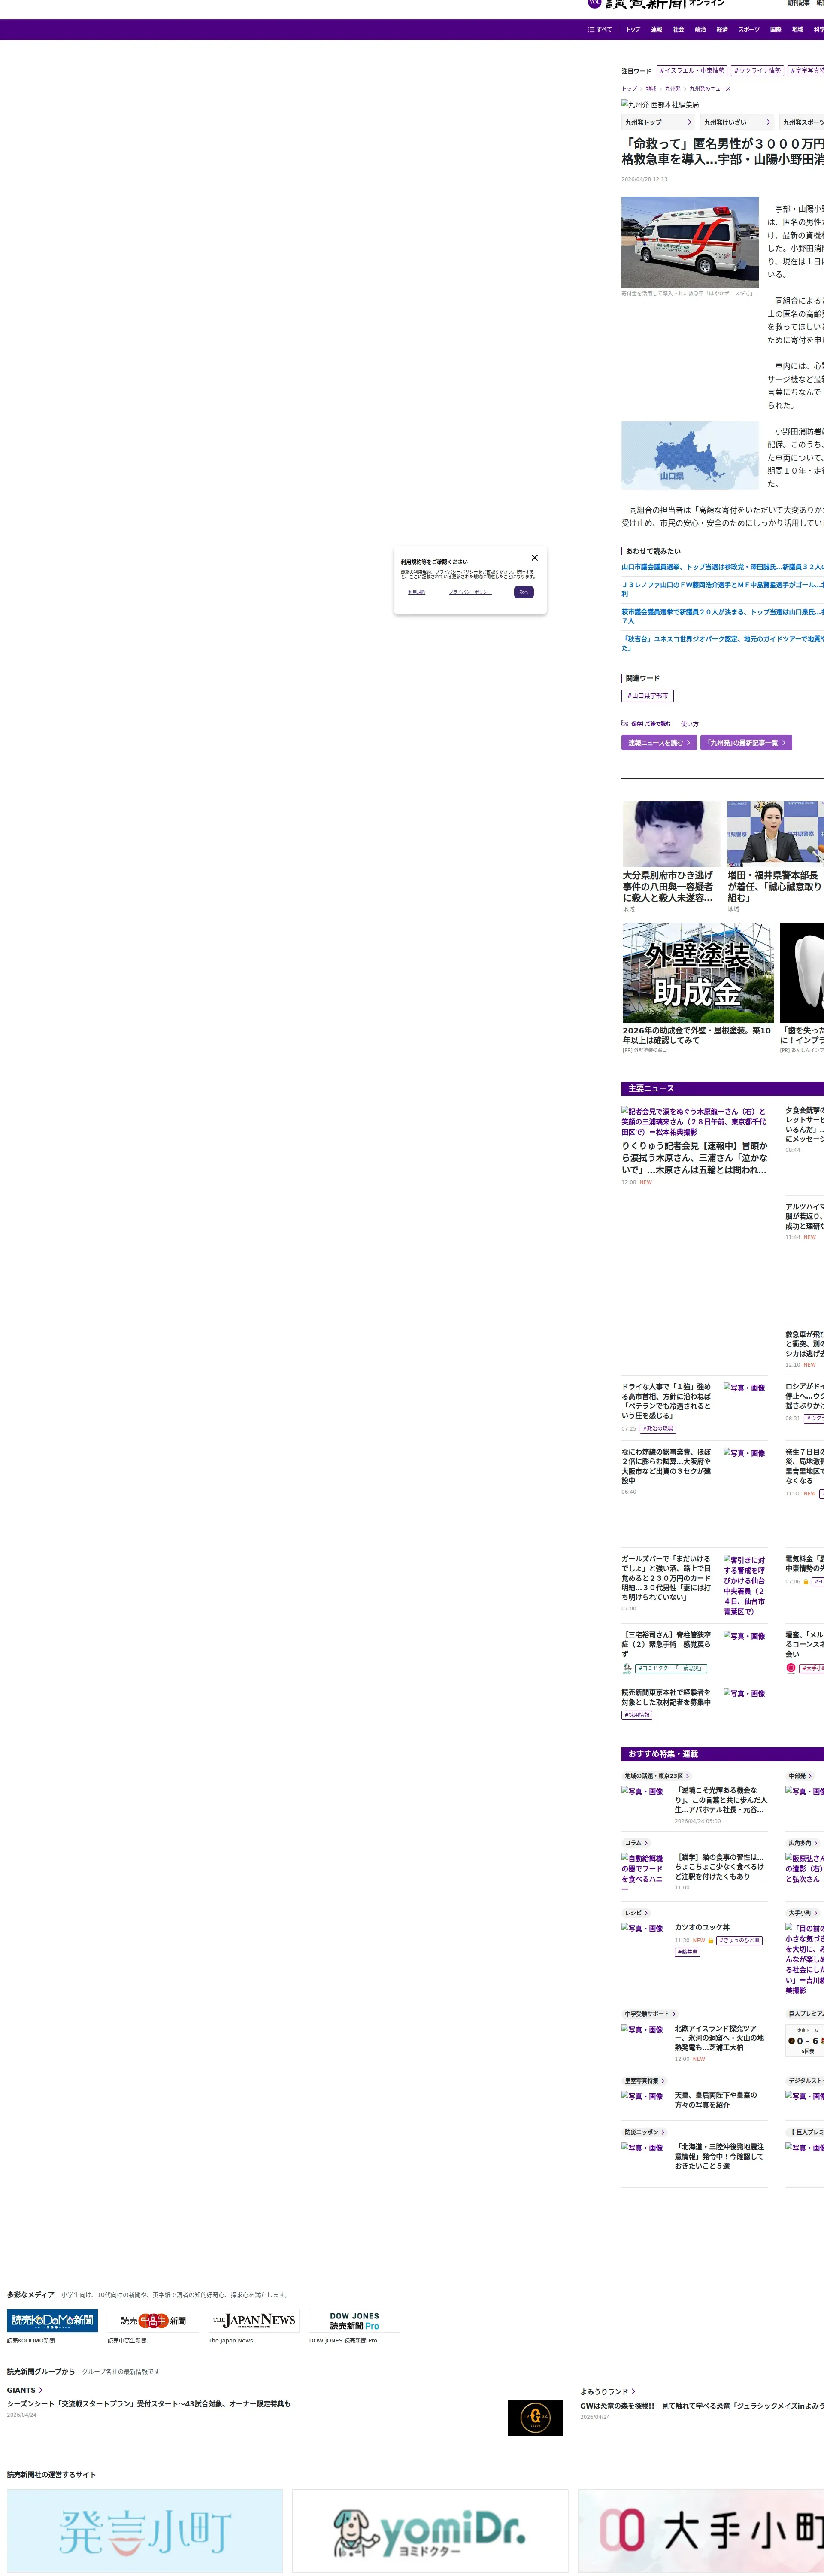The height and width of the screenshot is (2576, 824).
Task: Click the save-for-later folder icon
Action: pyautogui.click(x=624, y=724)
